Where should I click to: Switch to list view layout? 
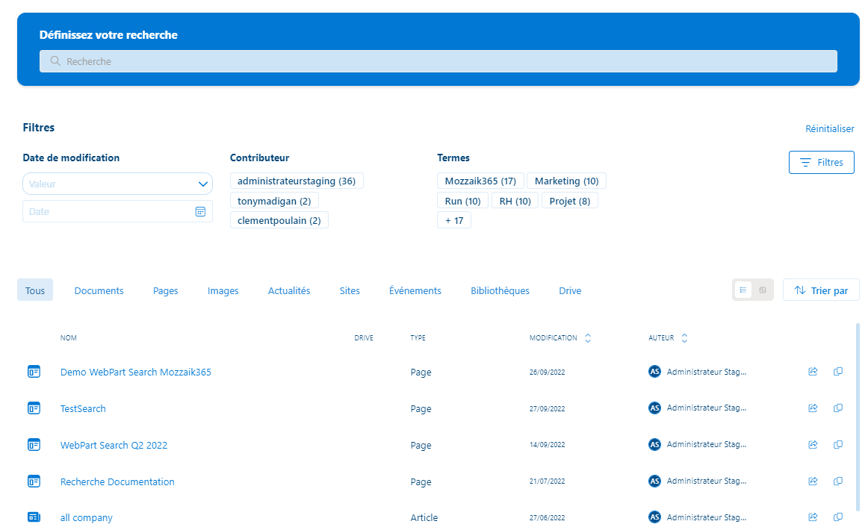[x=743, y=290]
